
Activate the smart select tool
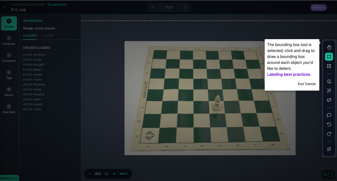click(x=329, y=81)
